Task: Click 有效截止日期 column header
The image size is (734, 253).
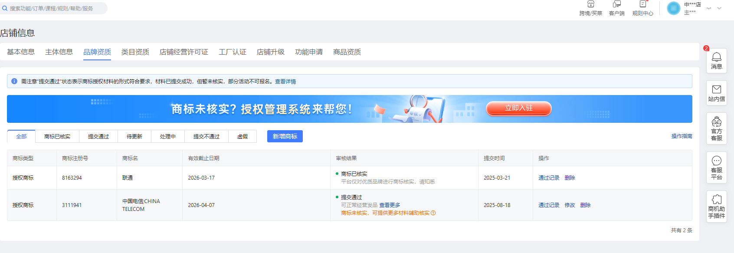Action: [x=203, y=158]
